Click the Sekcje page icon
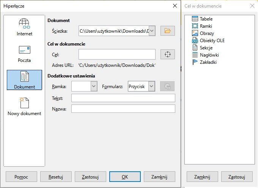The height and width of the screenshot is (188, 258). coord(195,47)
